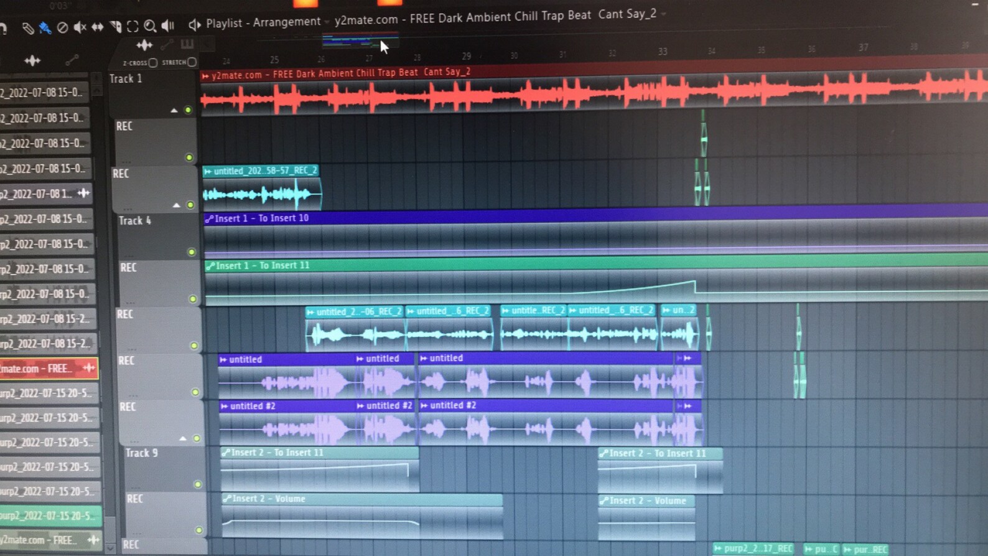The image size is (988, 556).
Task: Toggle the Z-CROSS option
Action: pos(153,63)
